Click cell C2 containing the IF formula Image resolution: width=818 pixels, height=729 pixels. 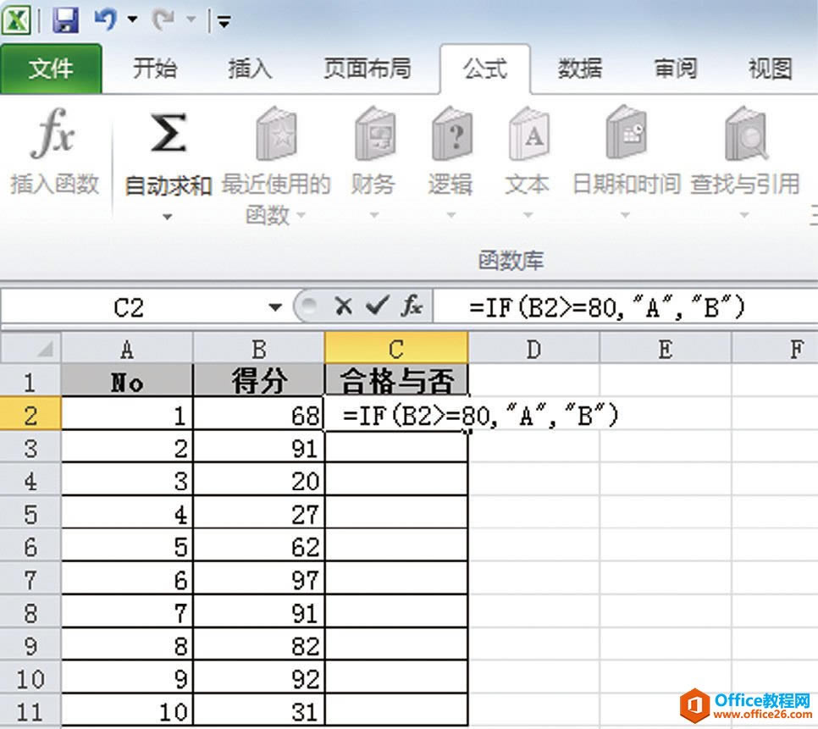[396, 414]
